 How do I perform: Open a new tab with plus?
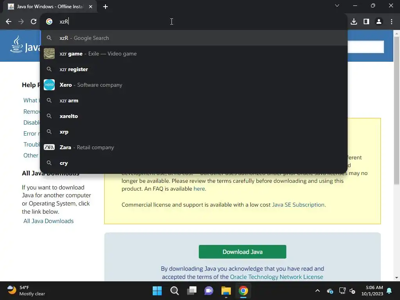[x=105, y=7]
